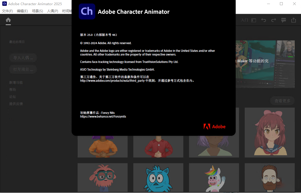Click the Adobe Character Animator dialog title
Screen dimensions: 301x193
click(134, 12)
